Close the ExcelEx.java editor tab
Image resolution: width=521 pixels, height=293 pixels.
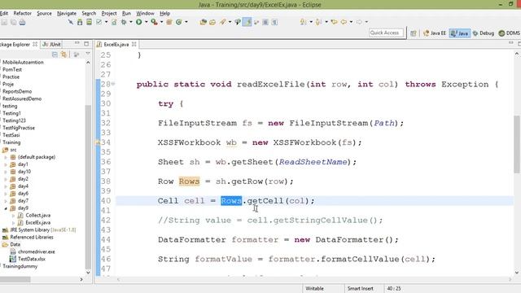(x=134, y=44)
